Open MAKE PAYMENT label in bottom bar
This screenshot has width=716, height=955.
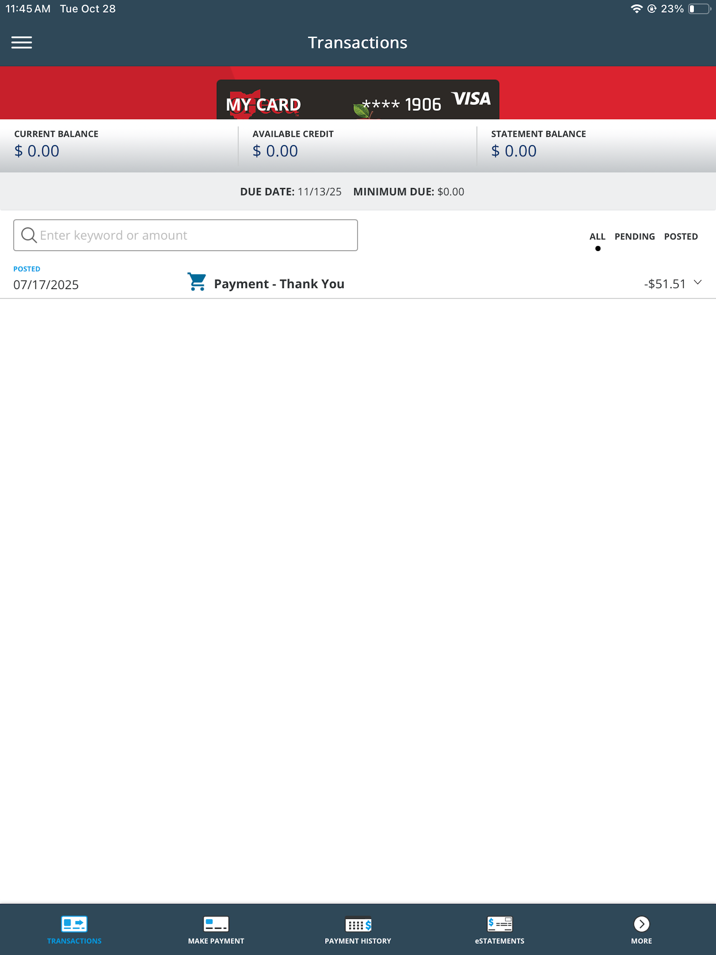(x=216, y=941)
